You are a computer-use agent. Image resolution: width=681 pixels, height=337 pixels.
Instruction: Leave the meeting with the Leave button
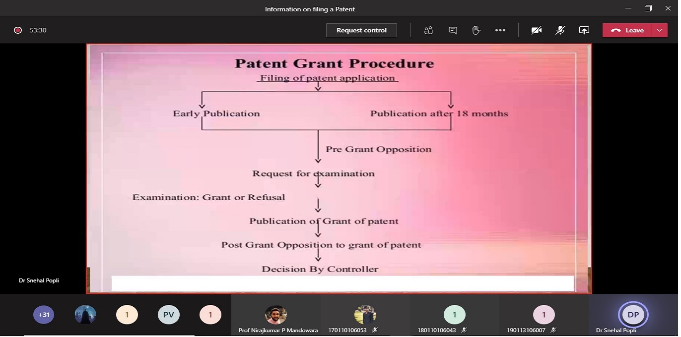click(628, 30)
